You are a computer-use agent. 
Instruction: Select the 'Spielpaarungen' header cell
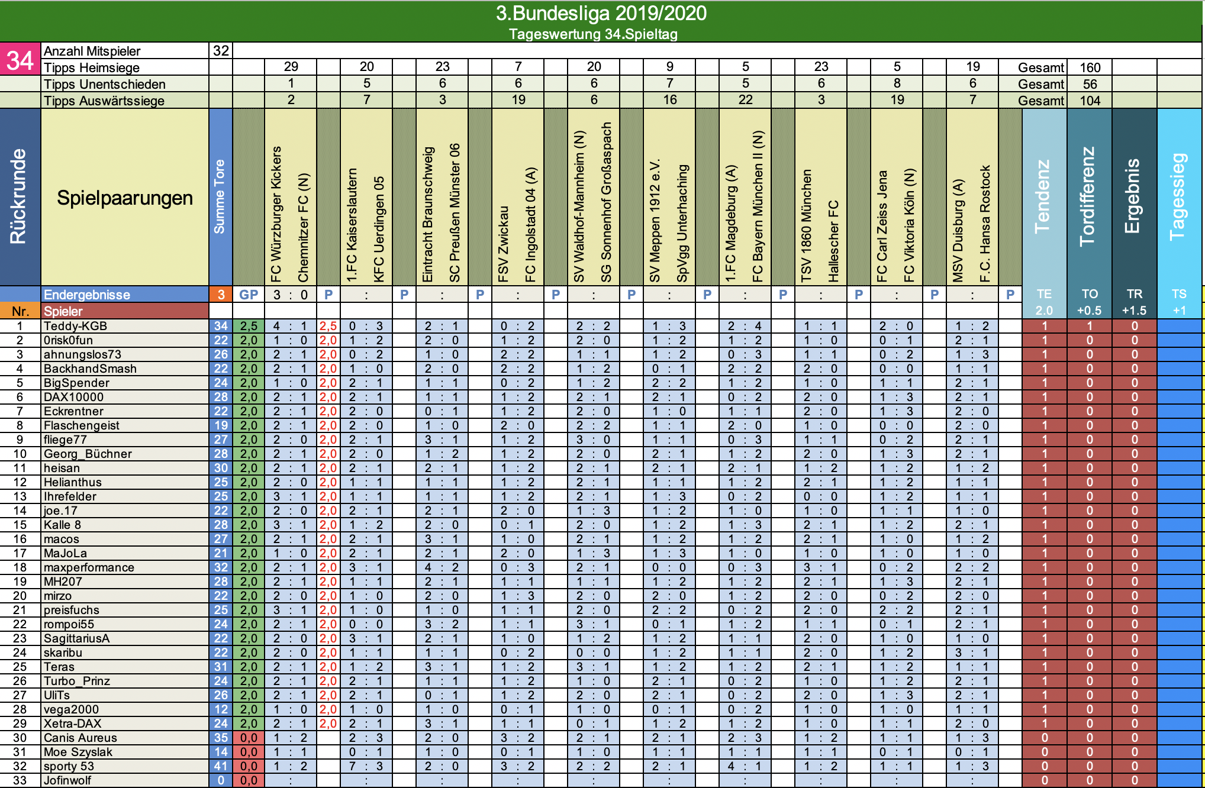coord(125,198)
